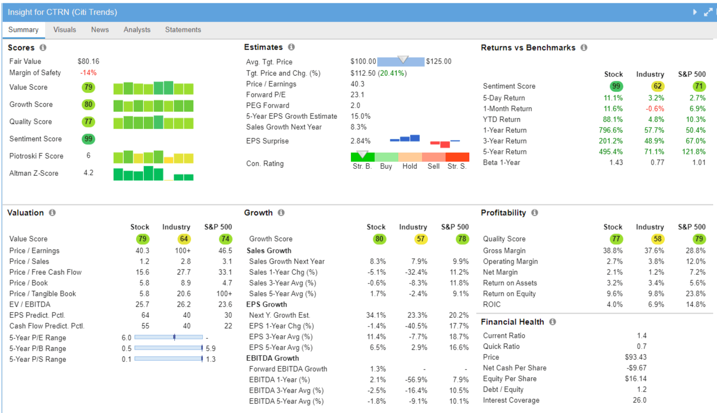
Task: Click the ROIC row label
Action: (x=491, y=304)
